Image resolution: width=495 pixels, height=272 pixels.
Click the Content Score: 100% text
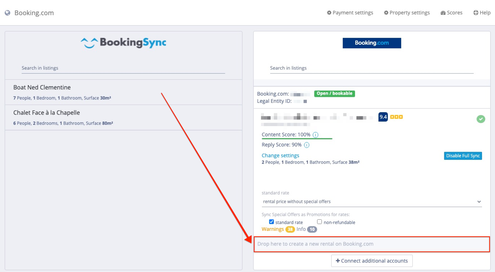[x=286, y=135]
